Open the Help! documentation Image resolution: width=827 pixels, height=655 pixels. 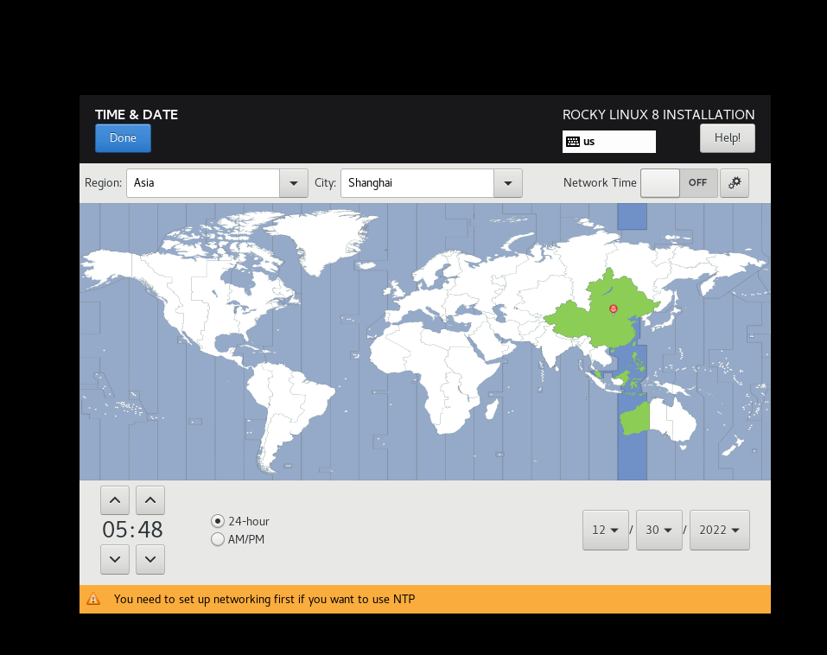click(728, 138)
